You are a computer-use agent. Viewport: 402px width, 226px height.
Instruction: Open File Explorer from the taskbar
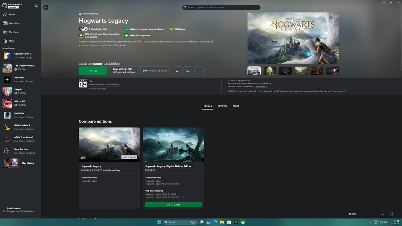coord(222,222)
